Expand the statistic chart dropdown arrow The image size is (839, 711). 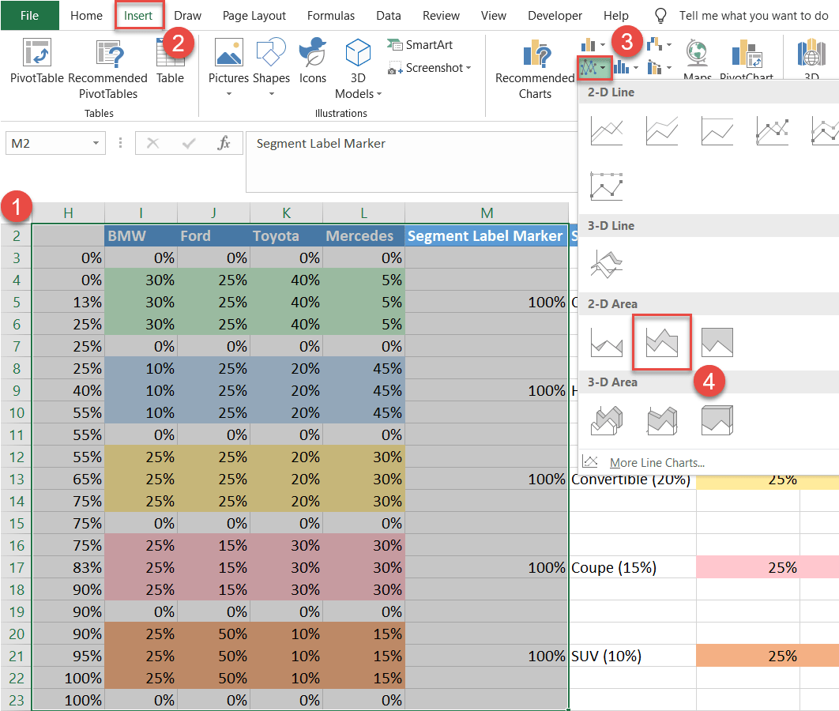tap(636, 68)
